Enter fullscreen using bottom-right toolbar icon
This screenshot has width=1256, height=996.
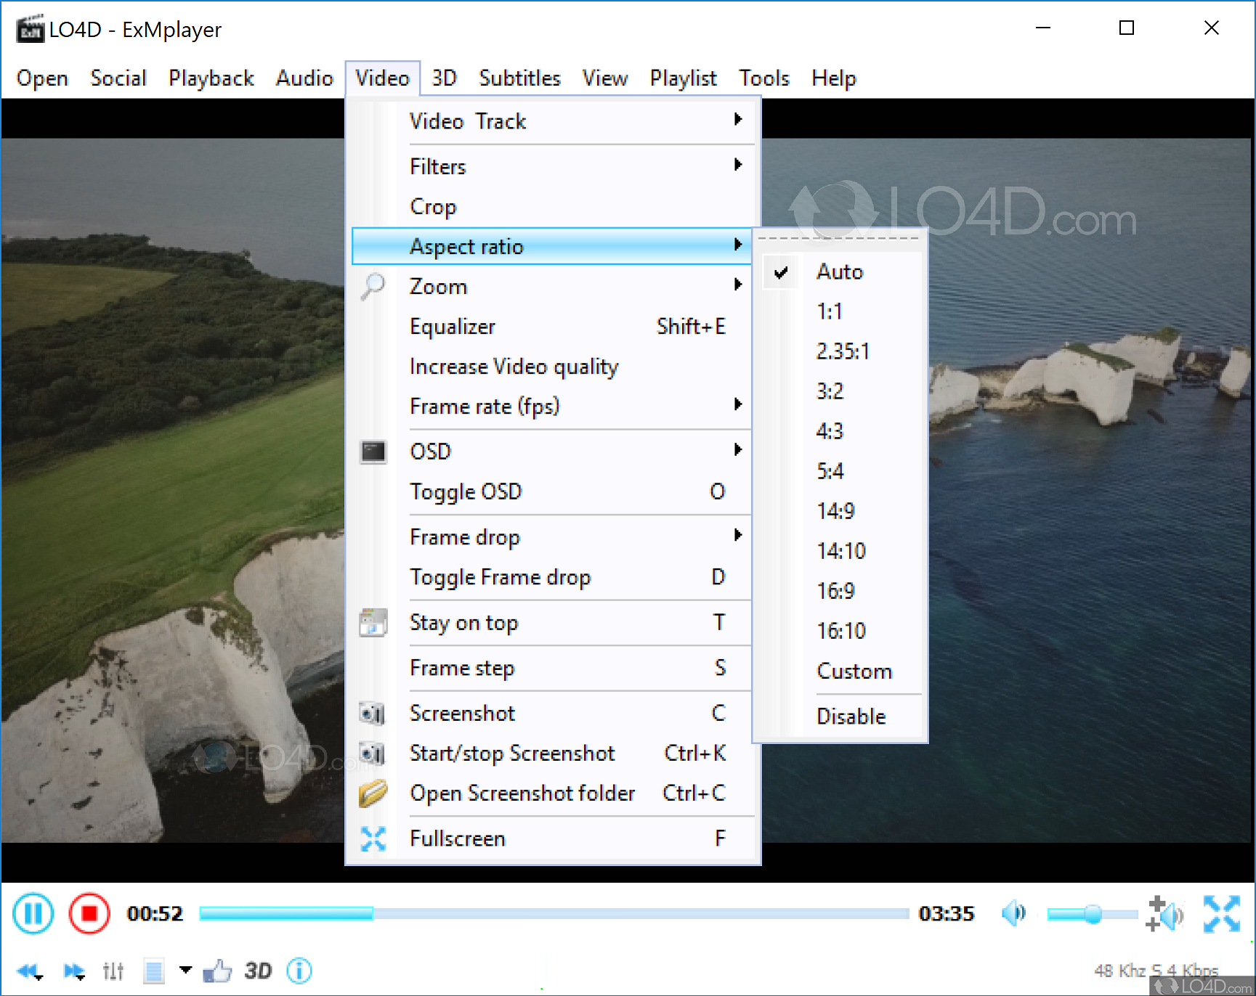(1221, 914)
